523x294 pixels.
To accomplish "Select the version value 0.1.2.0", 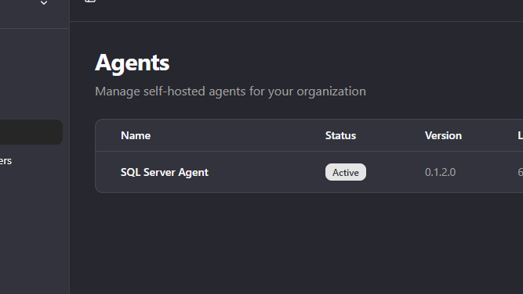I will pyautogui.click(x=440, y=172).
